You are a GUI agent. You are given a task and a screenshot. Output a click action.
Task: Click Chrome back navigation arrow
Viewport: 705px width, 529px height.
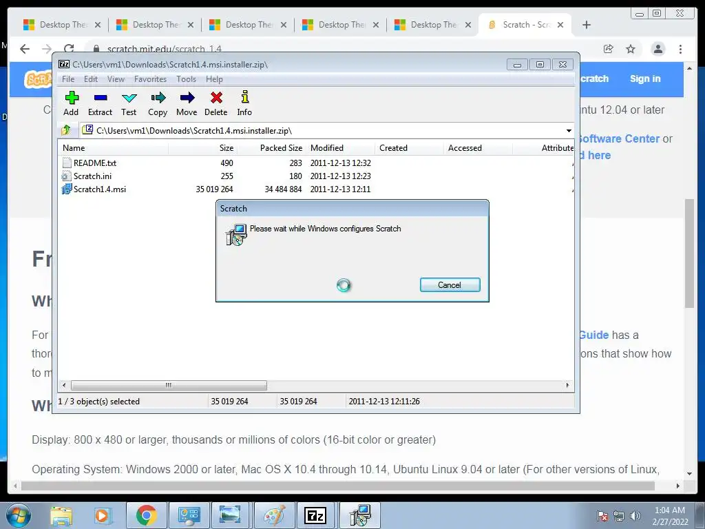pyautogui.click(x=25, y=49)
